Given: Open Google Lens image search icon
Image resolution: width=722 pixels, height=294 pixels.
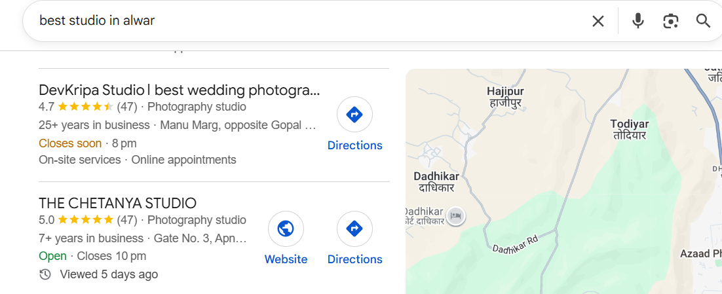Looking at the screenshot, I should [x=670, y=21].
